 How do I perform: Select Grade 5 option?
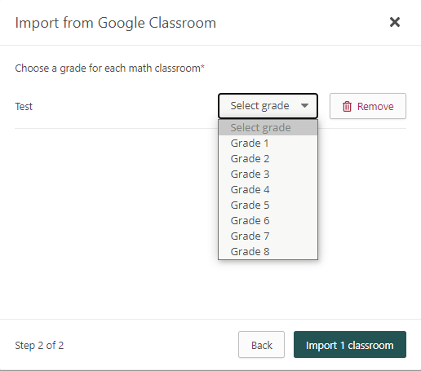(x=268, y=205)
